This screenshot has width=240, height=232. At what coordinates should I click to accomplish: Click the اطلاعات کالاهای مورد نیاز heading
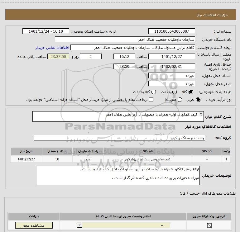pos(208,127)
